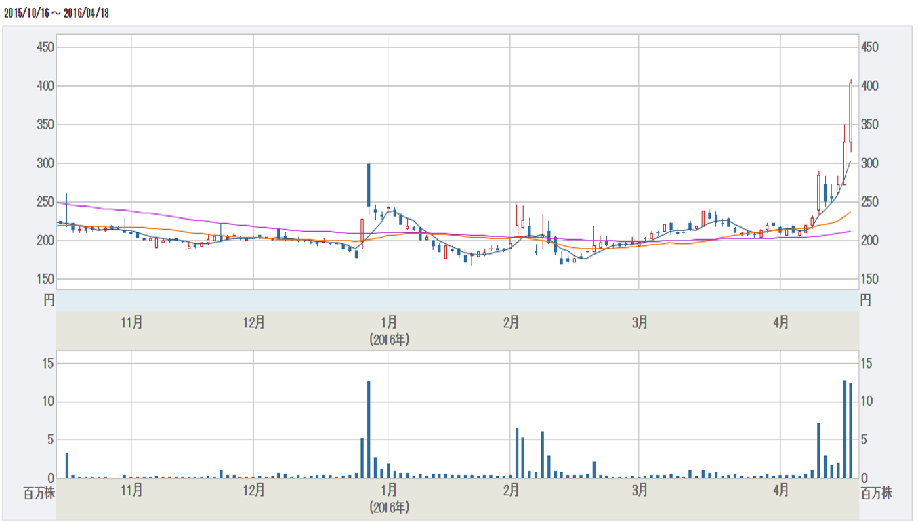Click the tallest late-December volume bar
Image resolution: width=918 pixels, height=521 pixels.
click(369, 430)
